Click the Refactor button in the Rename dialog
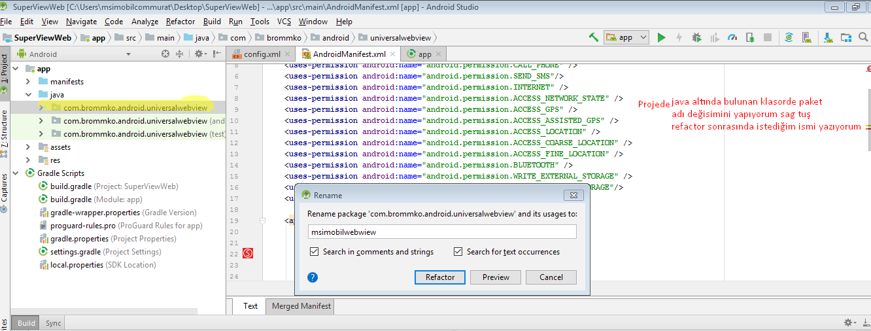 (x=440, y=277)
